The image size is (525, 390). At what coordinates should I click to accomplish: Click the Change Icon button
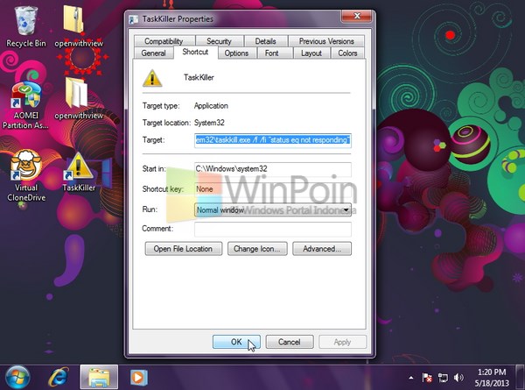coord(257,249)
